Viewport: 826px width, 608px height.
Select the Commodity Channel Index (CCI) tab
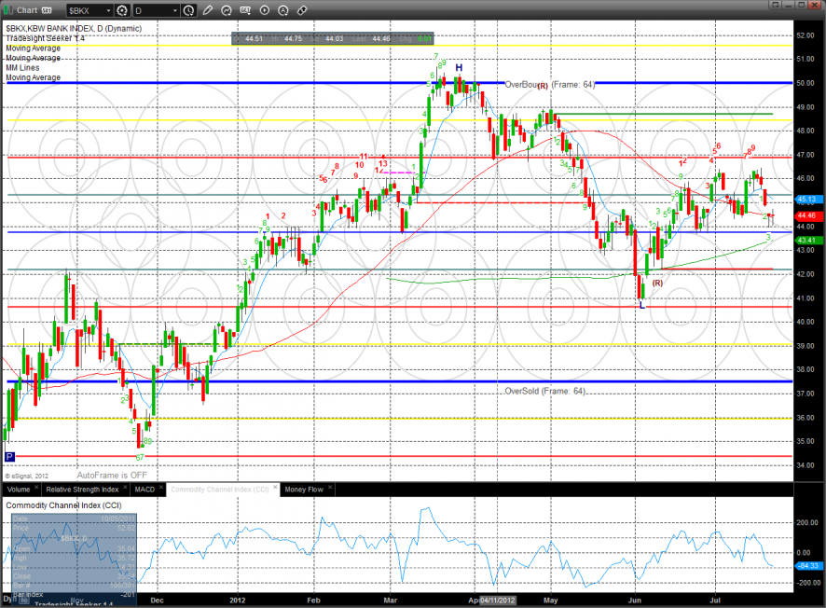[220, 490]
